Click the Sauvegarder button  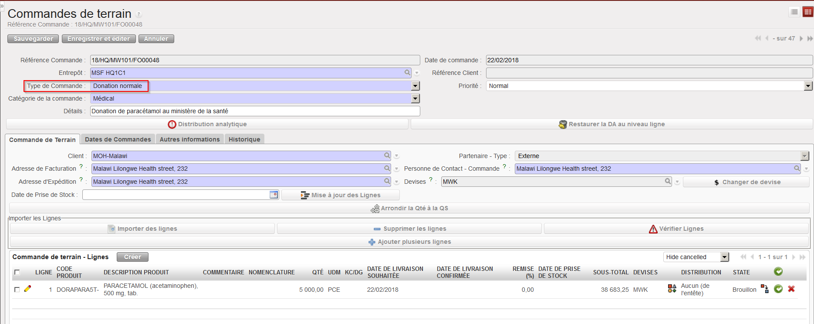coord(33,39)
